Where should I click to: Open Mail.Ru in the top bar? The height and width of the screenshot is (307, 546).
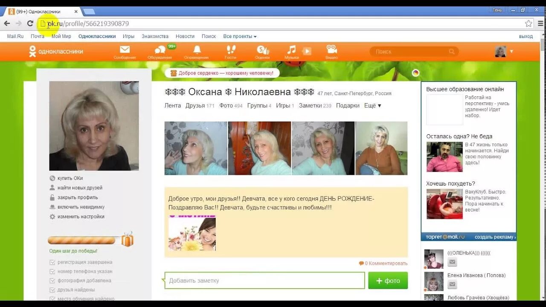(15, 36)
